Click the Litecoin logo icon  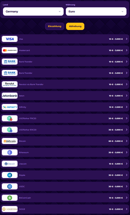(10, 164)
